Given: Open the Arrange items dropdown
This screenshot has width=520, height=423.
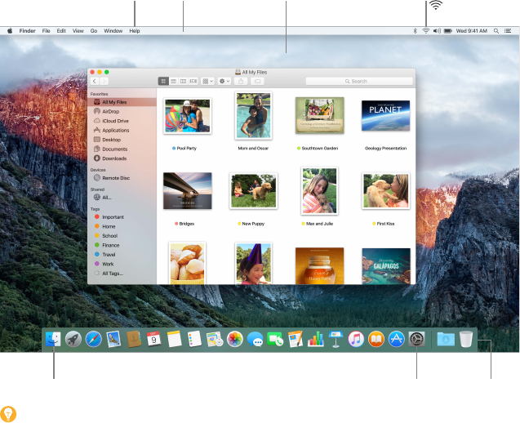Looking at the screenshot, I should point(208,82).
